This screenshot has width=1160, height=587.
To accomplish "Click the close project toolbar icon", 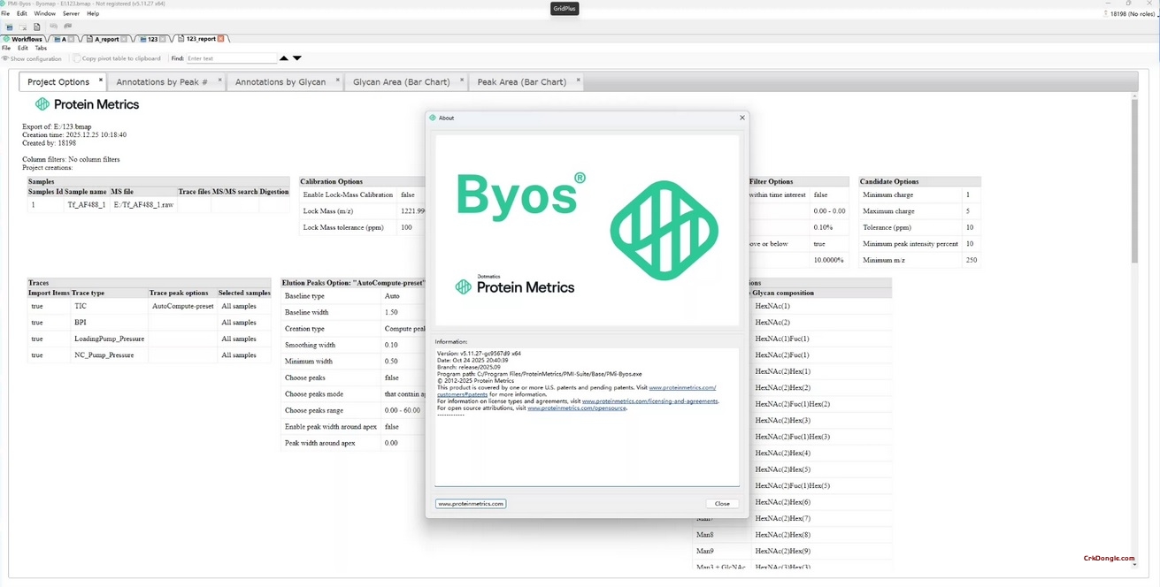I will tap(24, 27).
